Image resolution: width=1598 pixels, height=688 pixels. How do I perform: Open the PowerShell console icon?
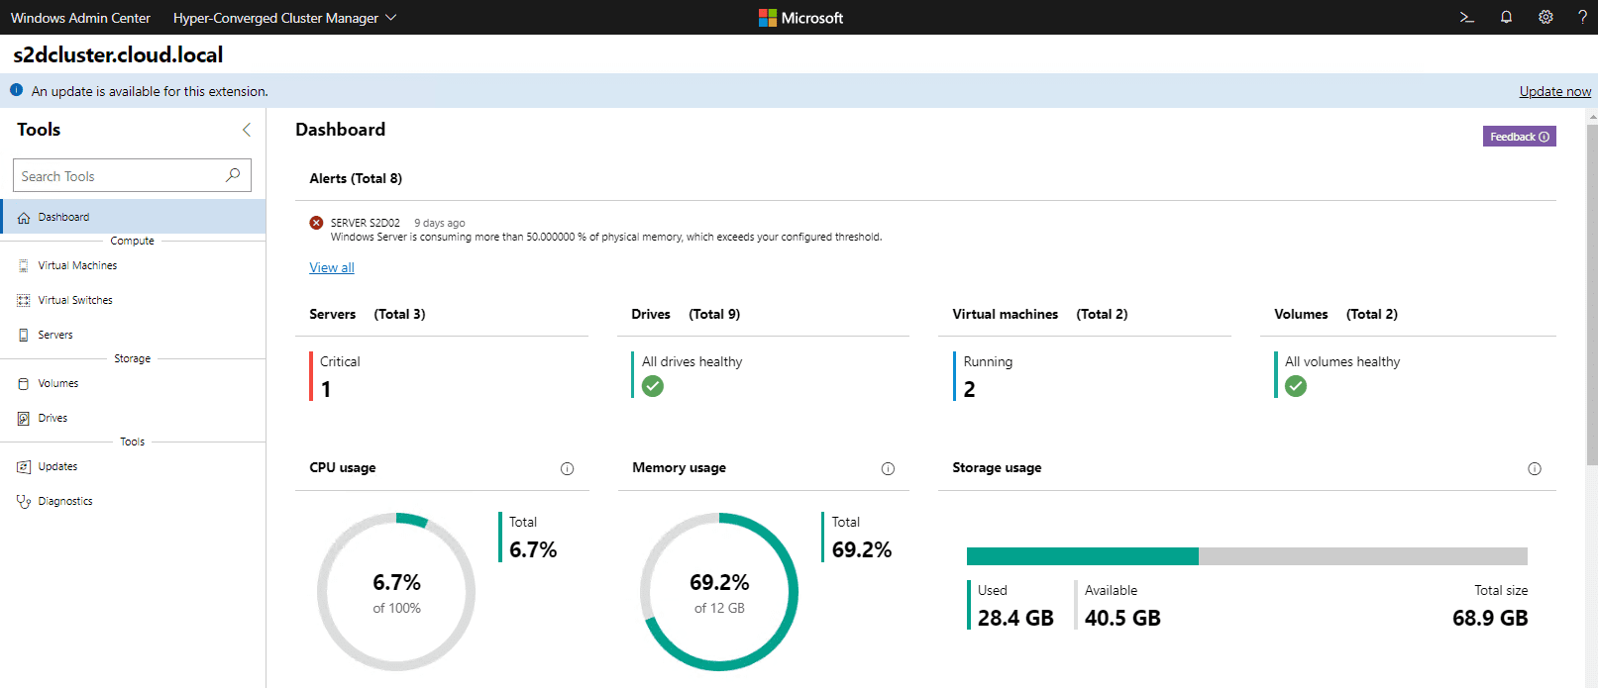pyautogui.click(x=1467, y=17)
